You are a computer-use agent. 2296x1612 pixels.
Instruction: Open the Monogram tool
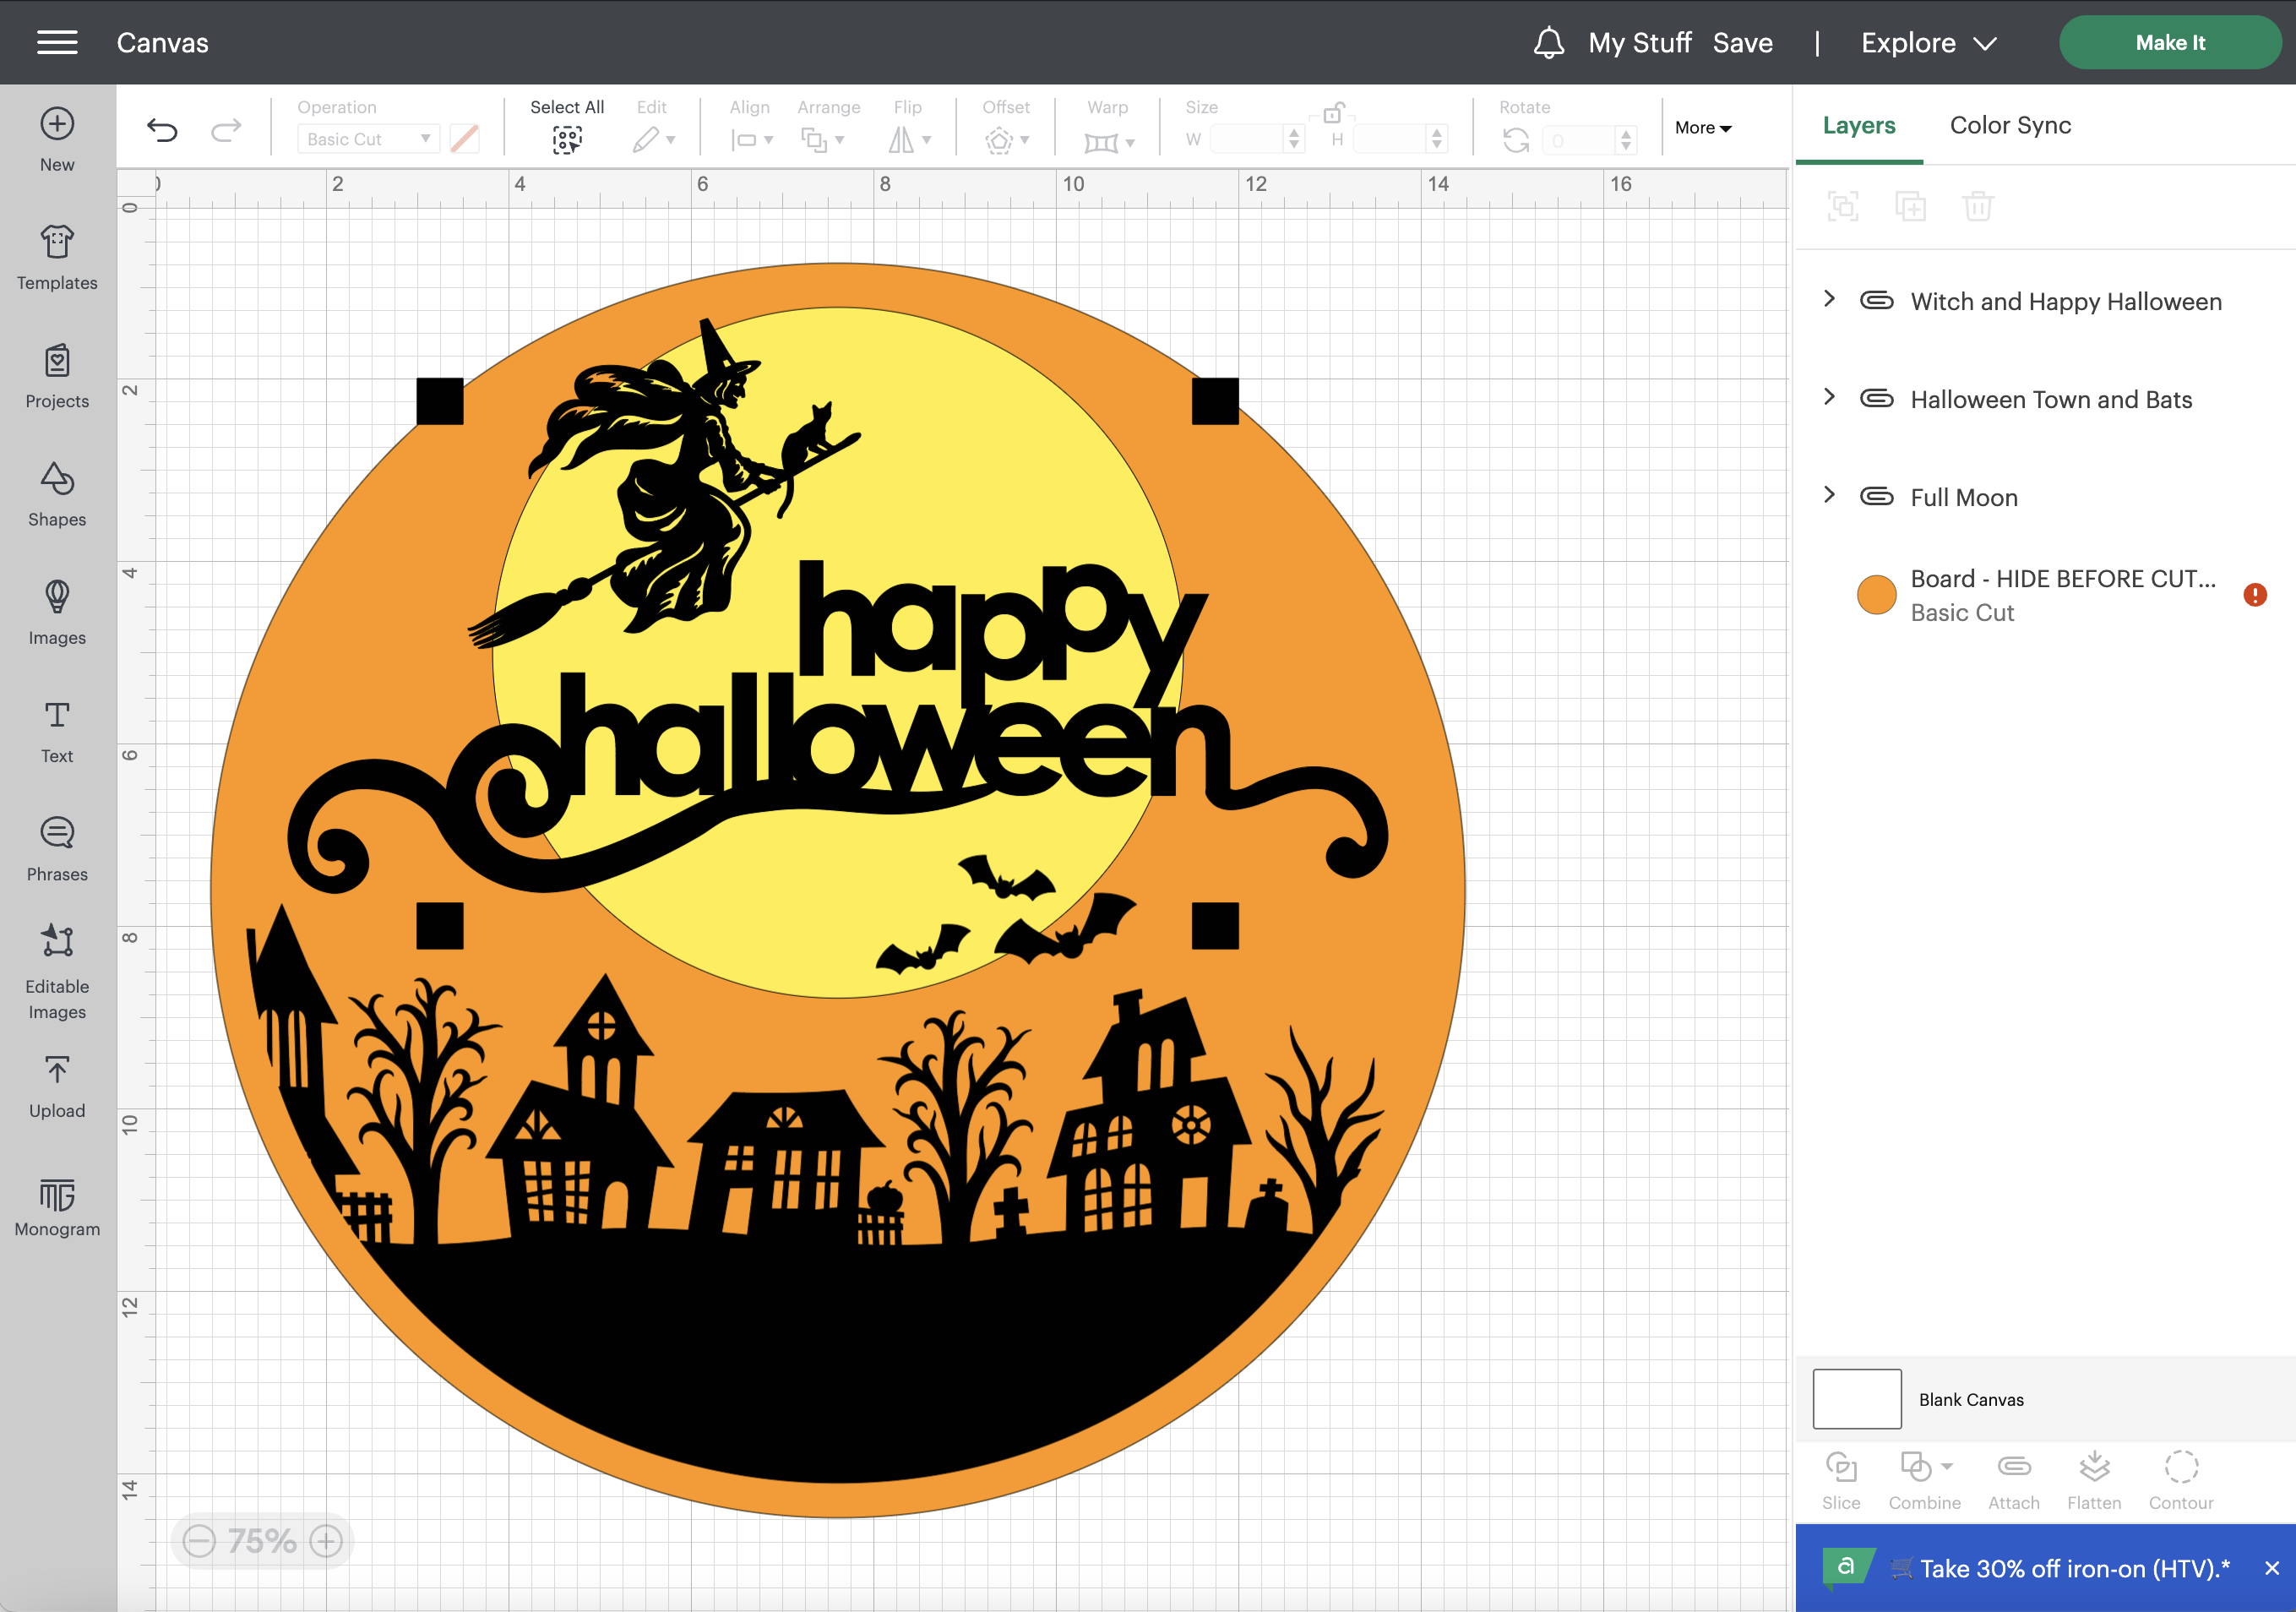click(57, 1207)
